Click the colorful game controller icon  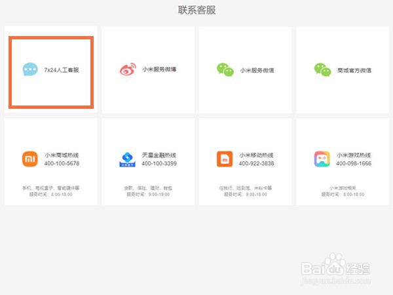point(322,159)
